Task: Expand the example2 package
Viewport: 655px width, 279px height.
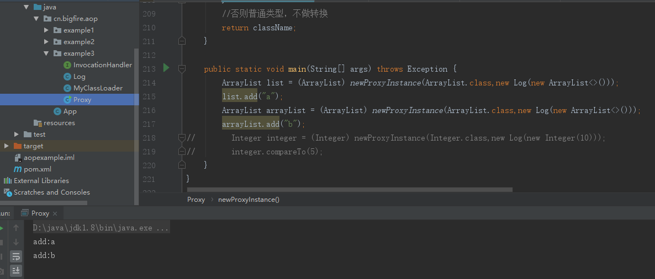Action: click(x=46, y=42)
